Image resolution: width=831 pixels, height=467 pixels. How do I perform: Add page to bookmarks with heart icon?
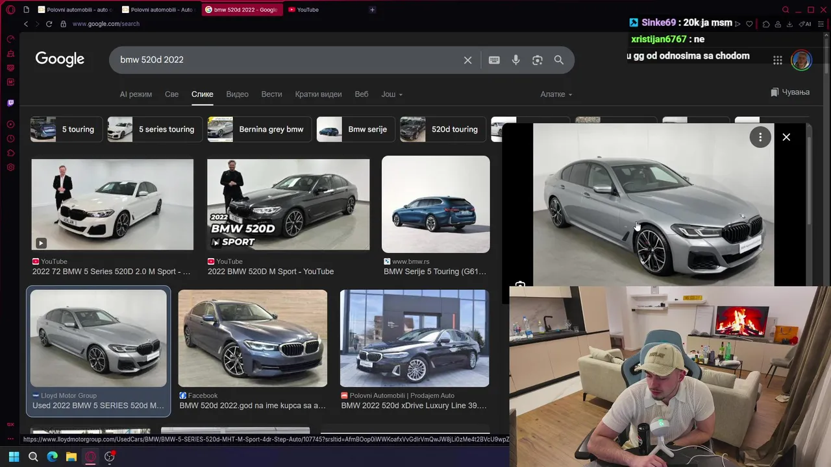[x=749, y=24]
